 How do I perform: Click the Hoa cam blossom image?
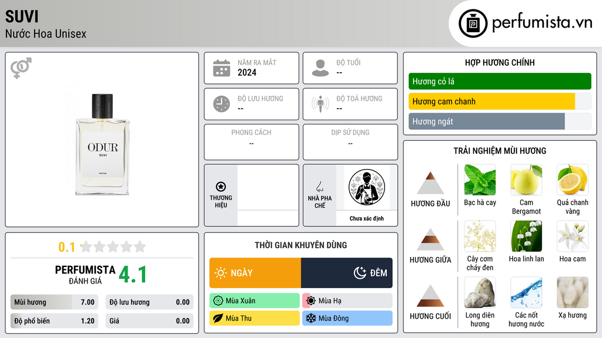(573, 236)
